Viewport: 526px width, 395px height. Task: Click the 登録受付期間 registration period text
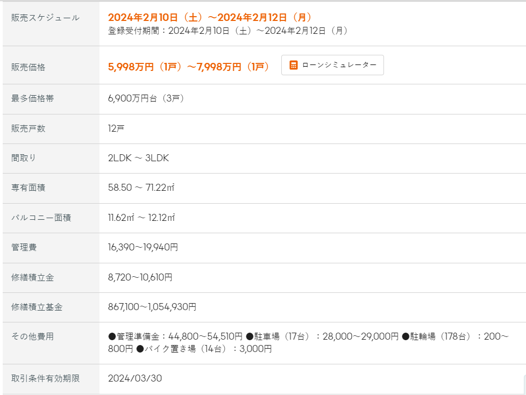(228, 31)
